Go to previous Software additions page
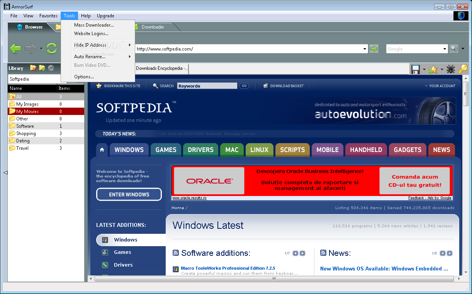The height and width of the screenshot is (294, 472). (x=295, y=253)
